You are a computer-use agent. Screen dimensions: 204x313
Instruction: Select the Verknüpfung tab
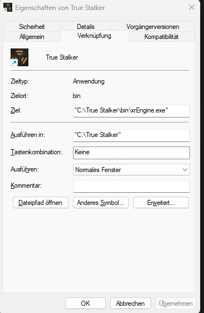(x=94, y=36)
